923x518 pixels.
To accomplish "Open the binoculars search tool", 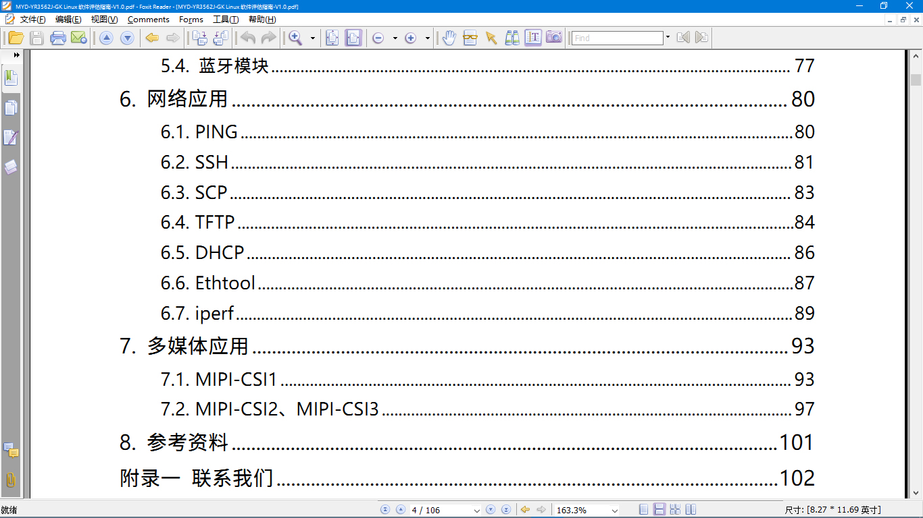I will tap(512, 38).
